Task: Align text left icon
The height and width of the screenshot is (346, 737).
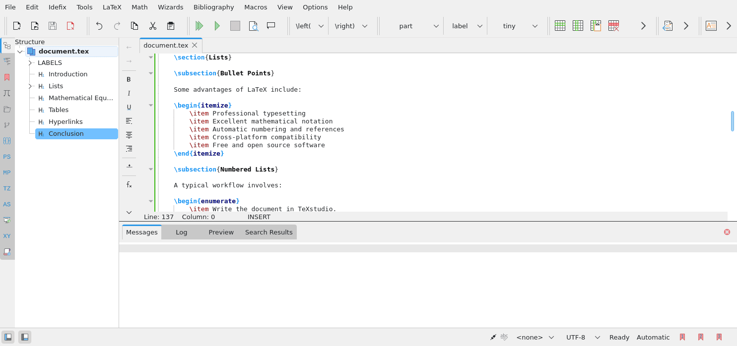Action: pos(129,121)
